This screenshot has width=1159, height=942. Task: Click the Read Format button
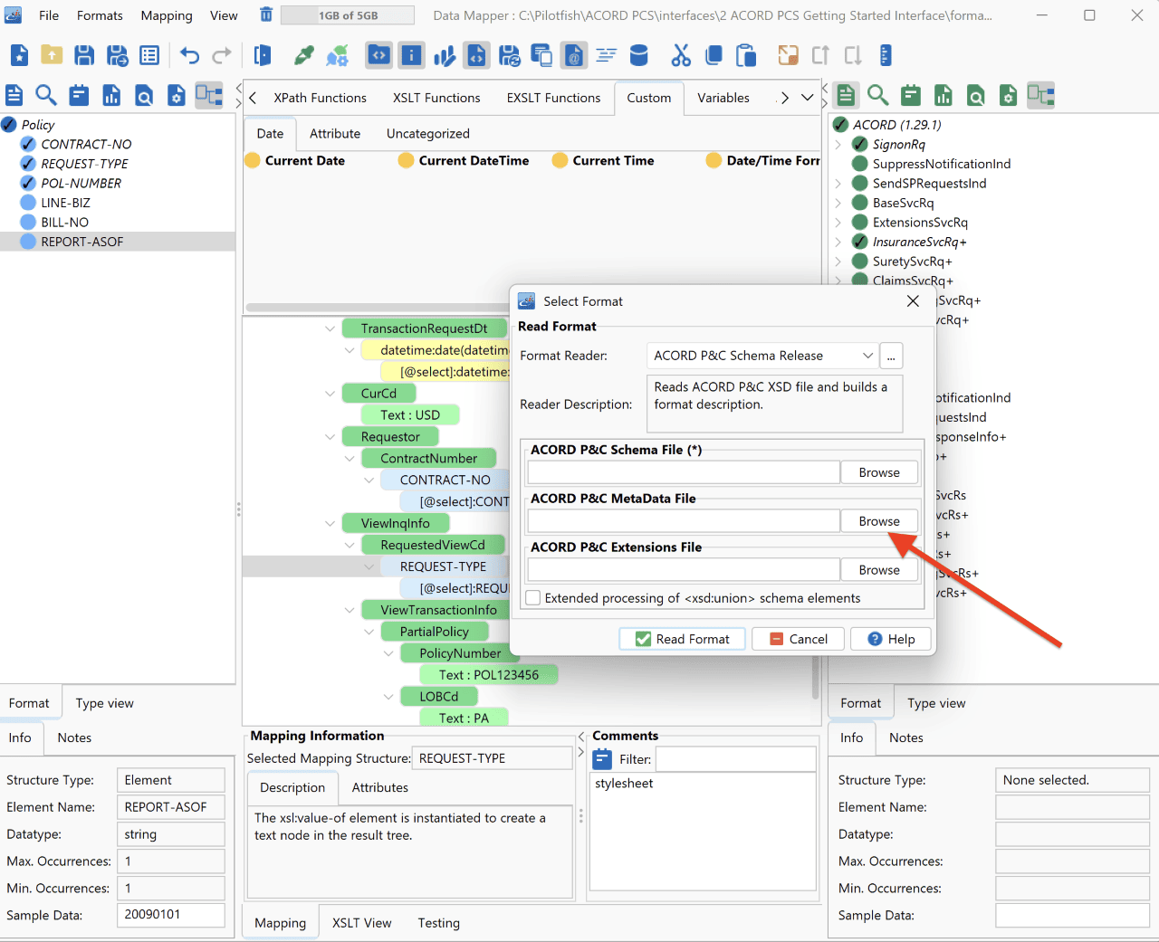tap(682, 639)
